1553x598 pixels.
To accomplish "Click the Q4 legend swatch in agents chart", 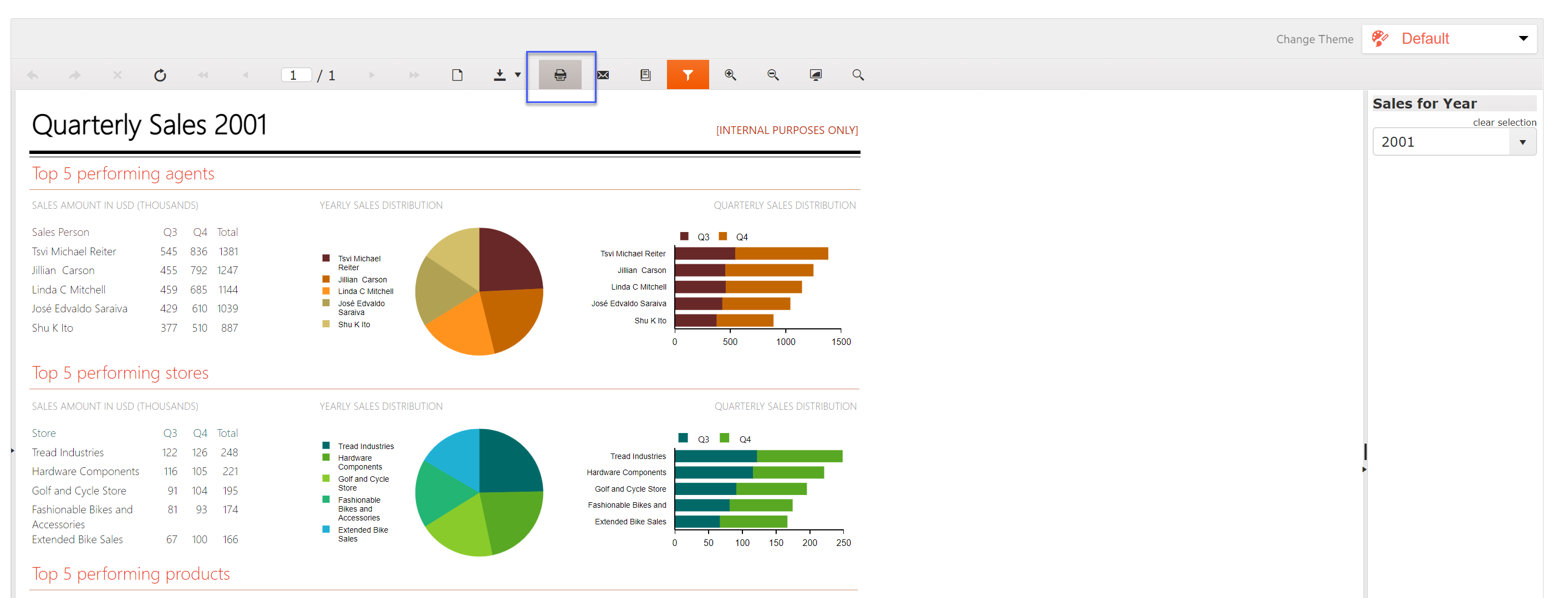I will pyautogui.click(x=722, y=236).
